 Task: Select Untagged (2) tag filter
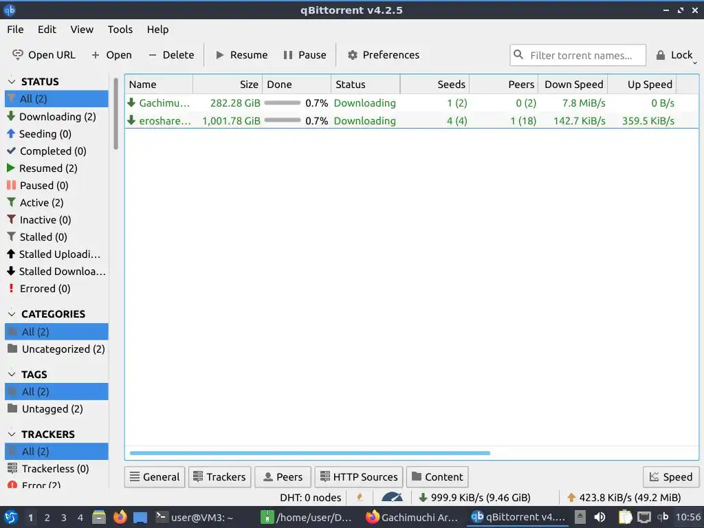tap(56, 408)
